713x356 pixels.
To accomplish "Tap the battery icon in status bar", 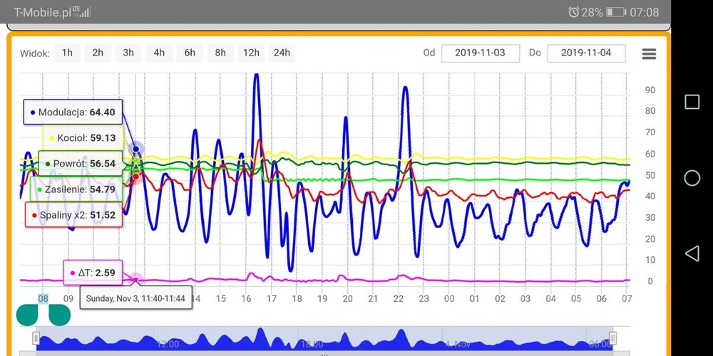I will pyautogui.click(x=615, y=12).
